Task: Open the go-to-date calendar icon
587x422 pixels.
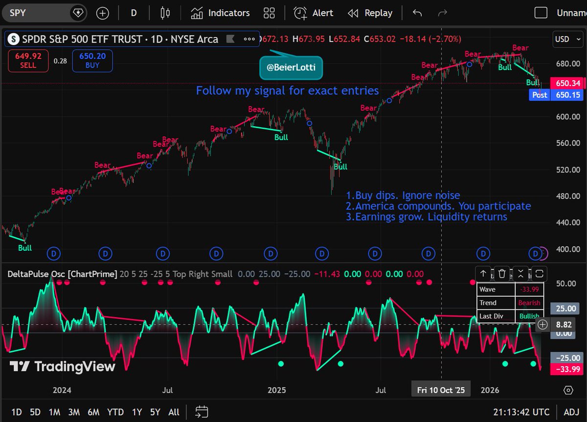Action: click(x=202, y=412)
